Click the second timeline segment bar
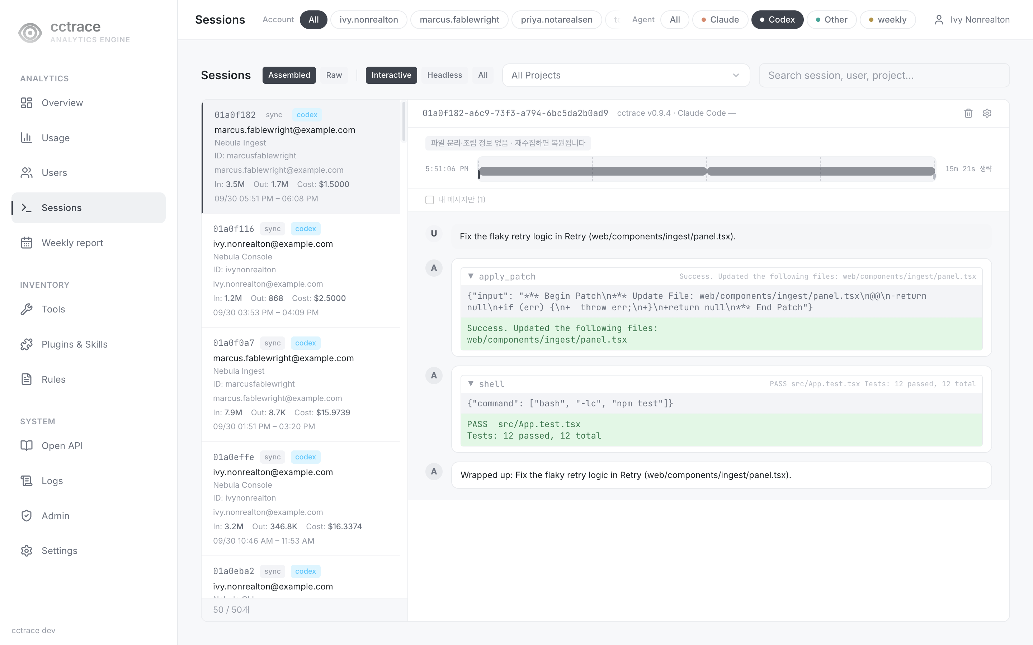 pos(821,172)
